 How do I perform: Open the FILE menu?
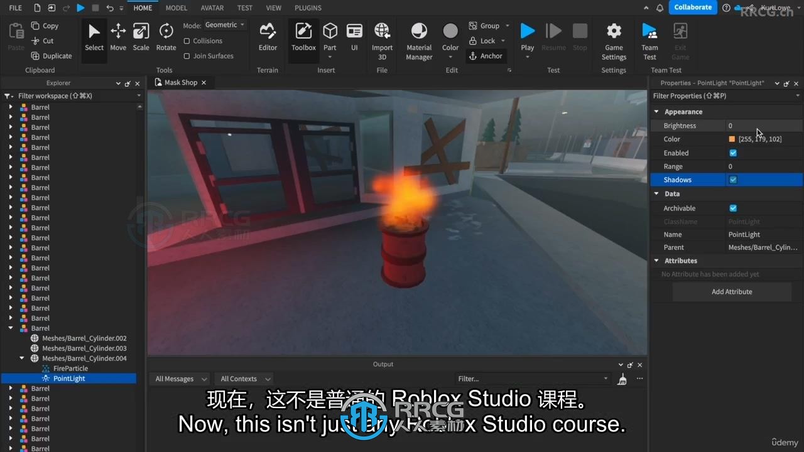tap(16, 8)
